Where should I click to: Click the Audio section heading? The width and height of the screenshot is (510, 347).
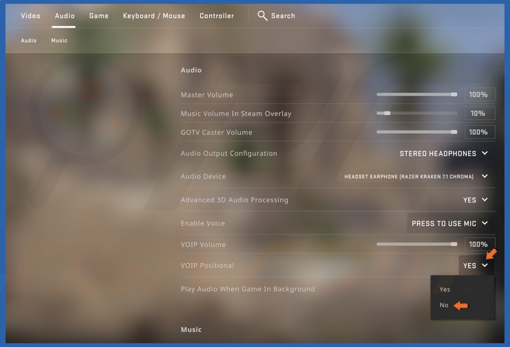coord(191,70)
